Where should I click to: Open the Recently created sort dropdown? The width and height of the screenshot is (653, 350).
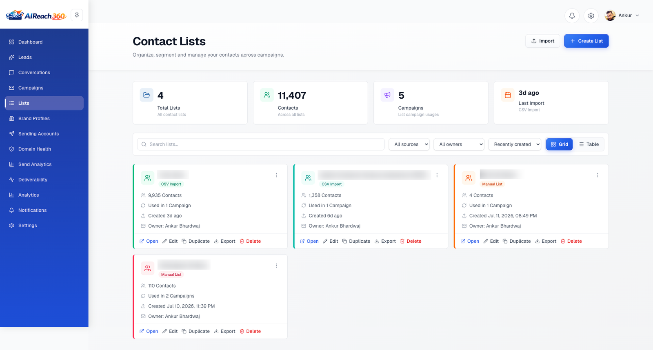click(x=515, y=144)
